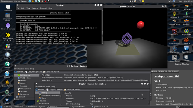Switch to System Monitor taskbar button
193x108 pixels.
point(77,107)
